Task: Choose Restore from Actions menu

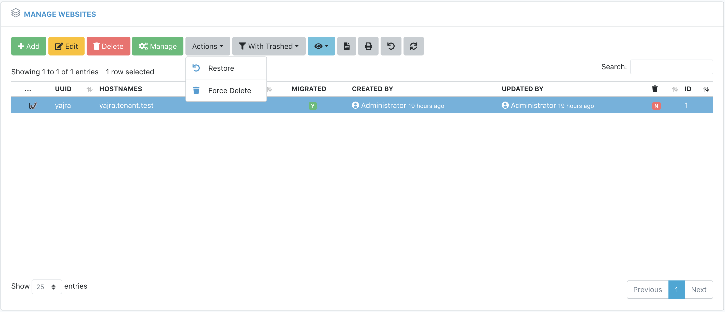Action: coord(221,68)
